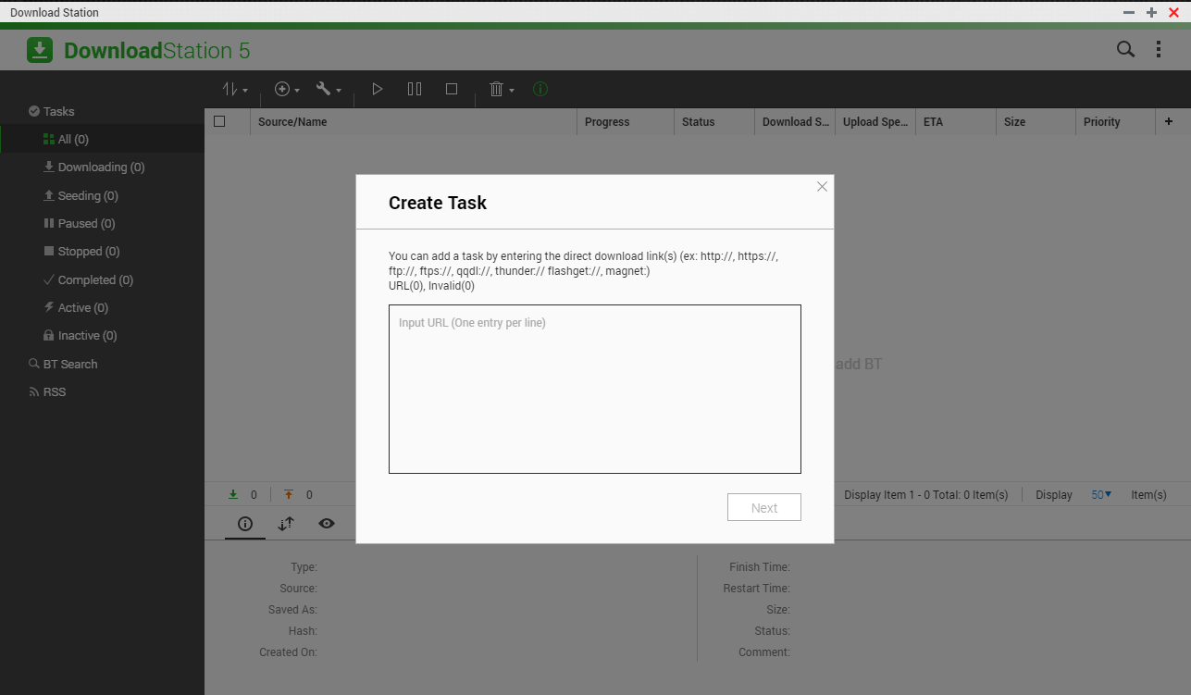Click "Display Item 1 - 0 Total: 0 Item(s)" text
Viewport: 1191px width, 695px height.
click(x=926, y=495)
